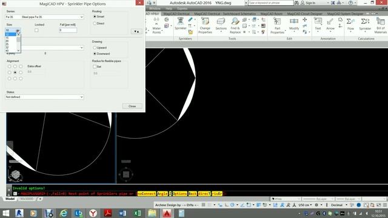Image resolution: width=388 pixels, height=218 pixels.
Task: Click the Fall [per mil] input field
Action: tap(68, 30)
